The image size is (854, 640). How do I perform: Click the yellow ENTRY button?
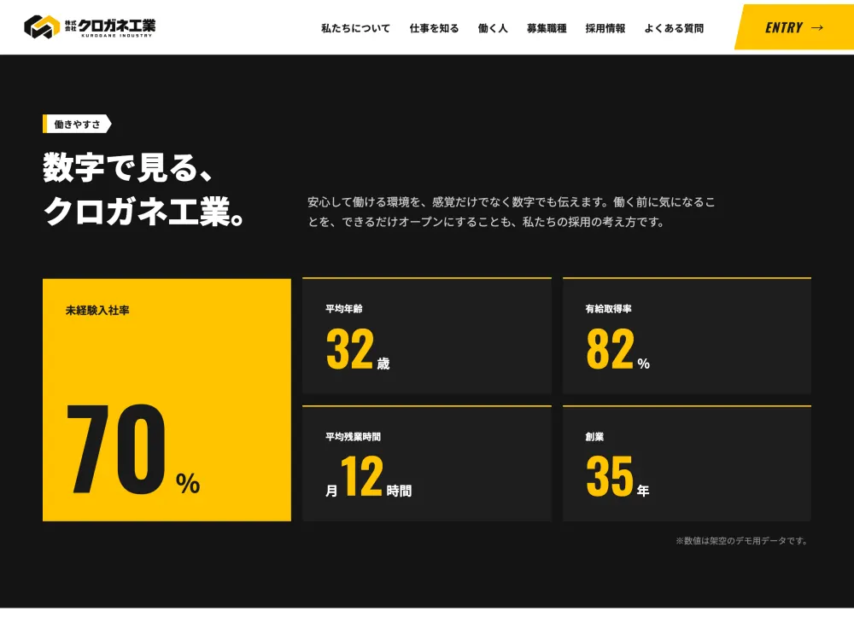[794, 27]
